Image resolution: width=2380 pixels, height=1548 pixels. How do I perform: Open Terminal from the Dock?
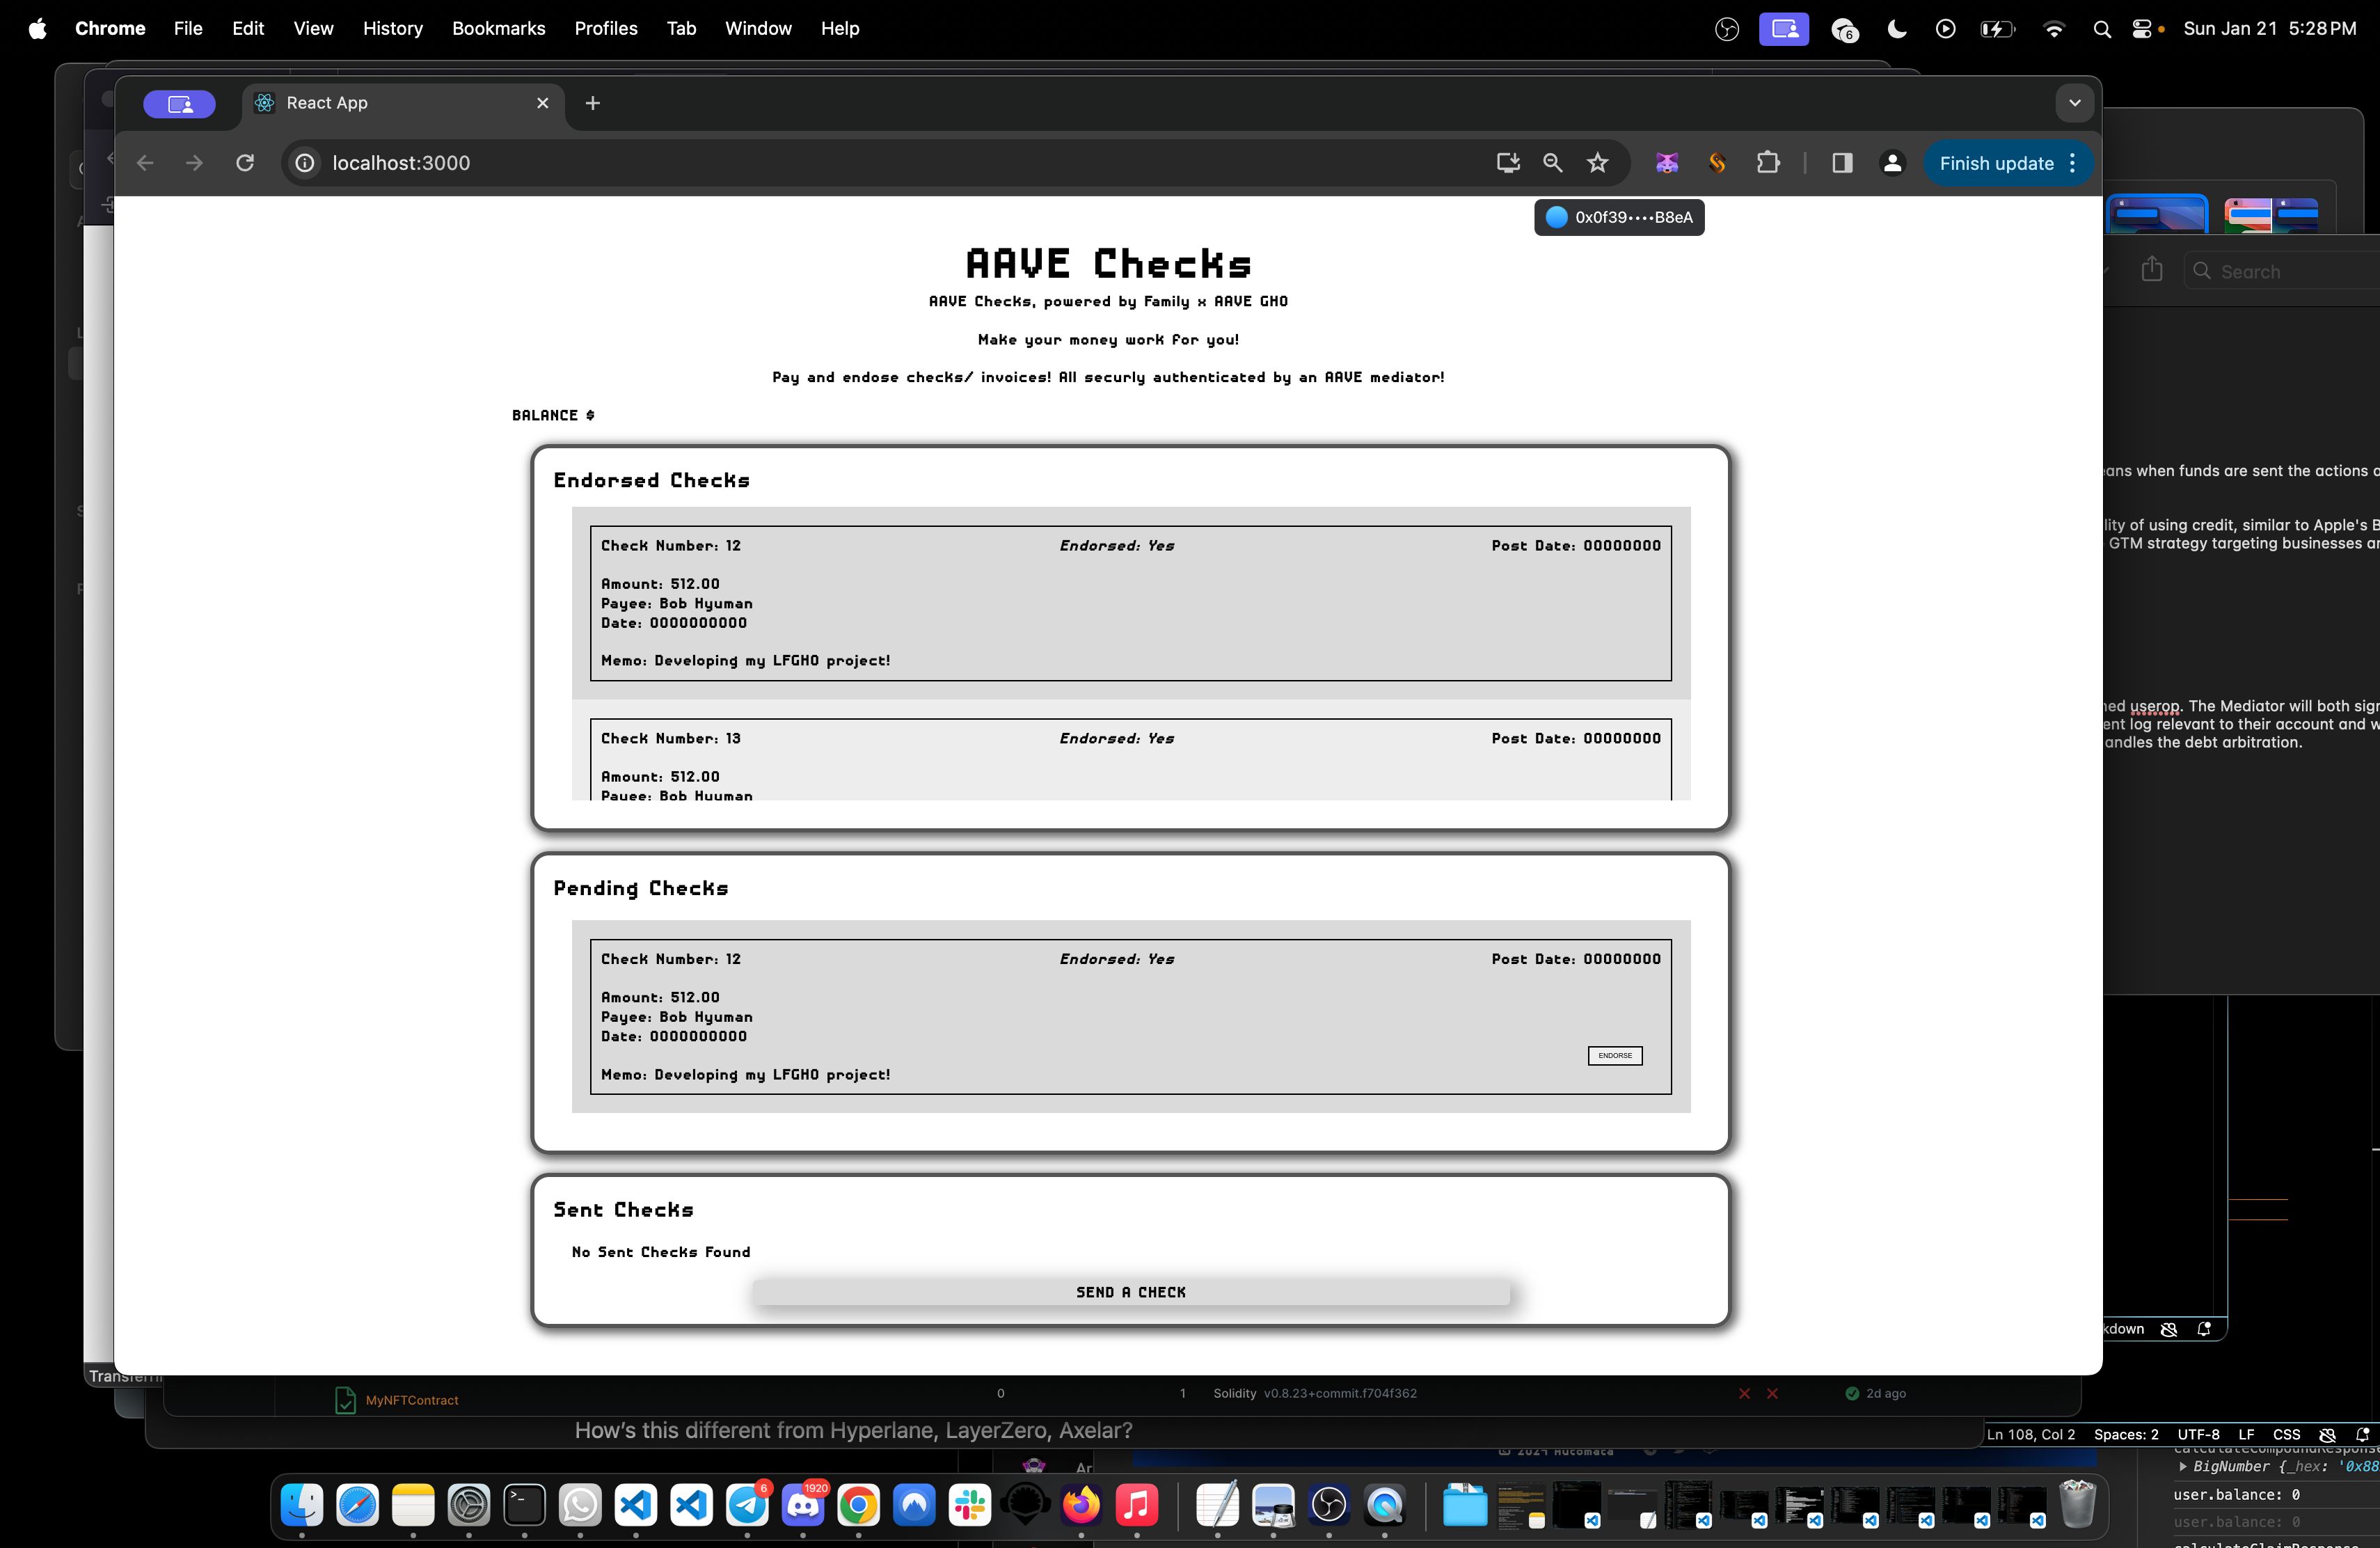[524, 1505]
